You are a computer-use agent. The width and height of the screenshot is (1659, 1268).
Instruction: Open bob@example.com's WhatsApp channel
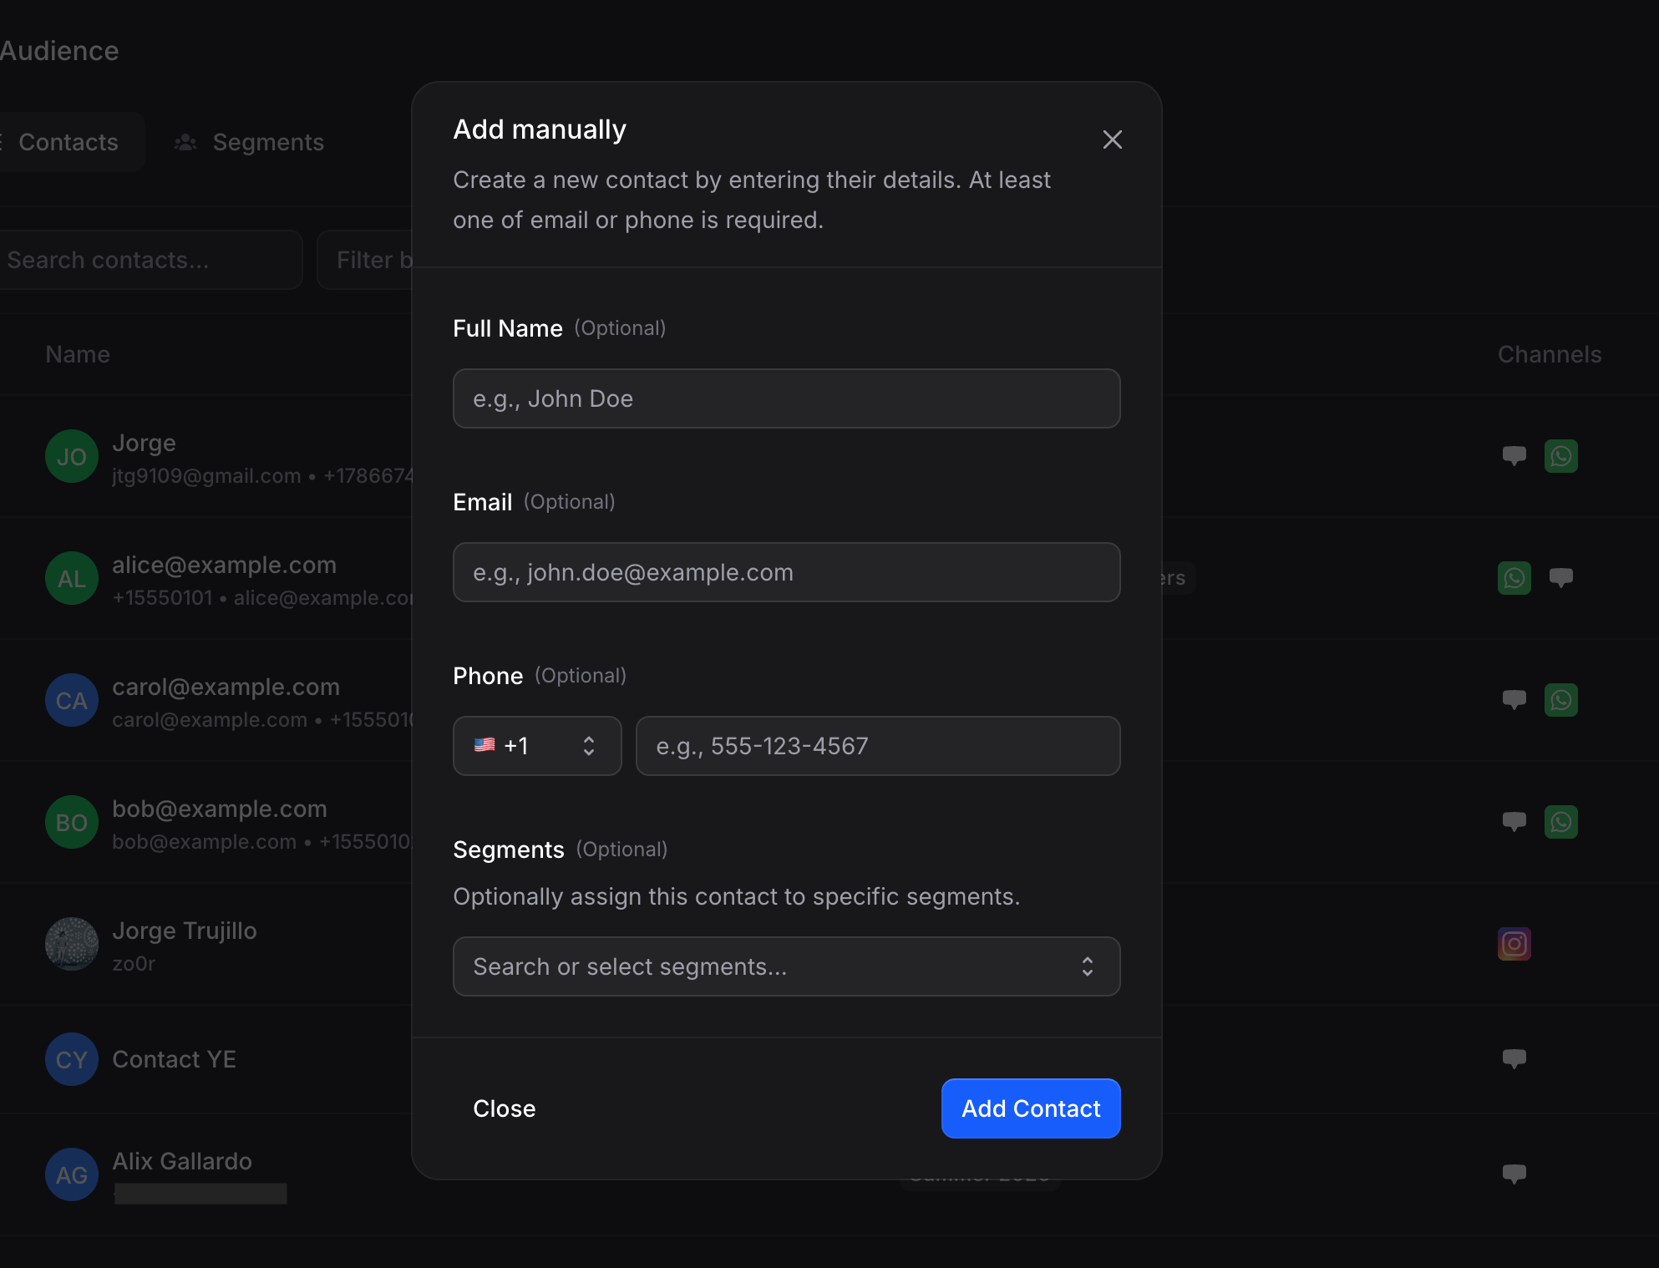click(x=1561, y=822)
